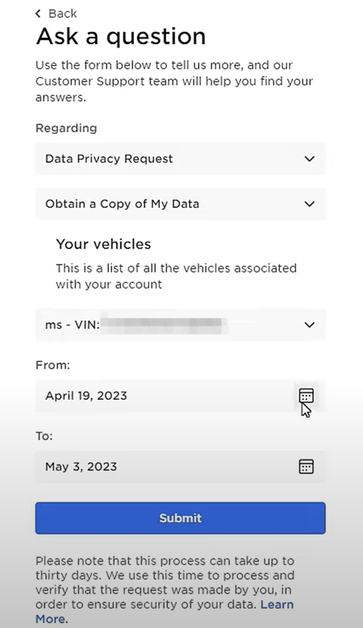This screenshot has width=363, height=628.
Task: Expand the vehicle VIN selector chevron
Action: tap(309, 325)
